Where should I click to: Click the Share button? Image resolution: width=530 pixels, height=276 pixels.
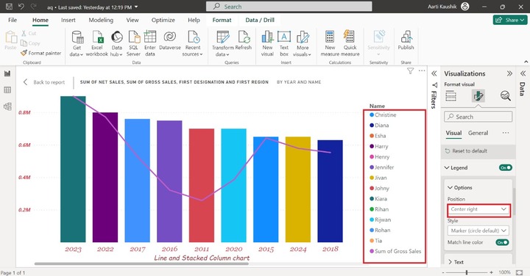point(509,20)
